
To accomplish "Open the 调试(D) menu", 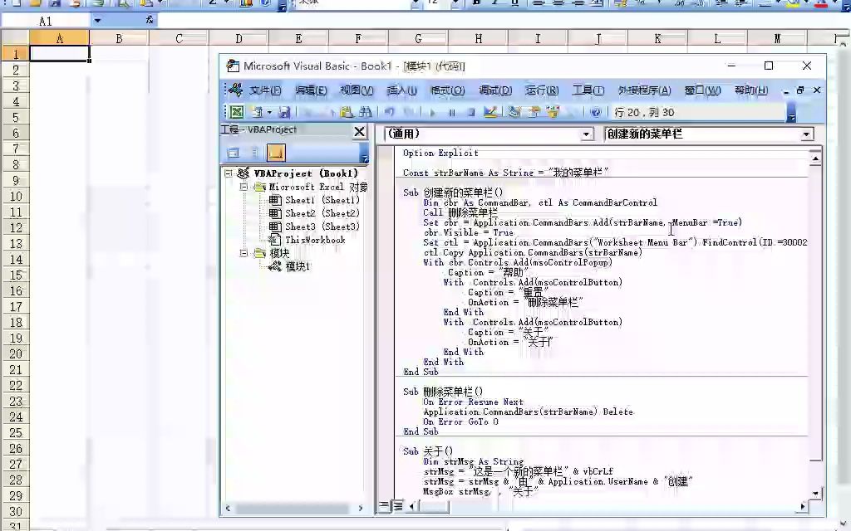I will pos(495,90).
